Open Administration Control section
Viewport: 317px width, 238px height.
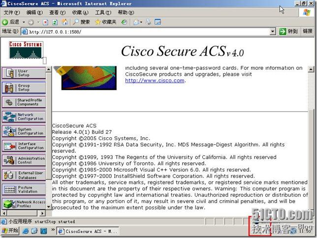pos(24,160)
